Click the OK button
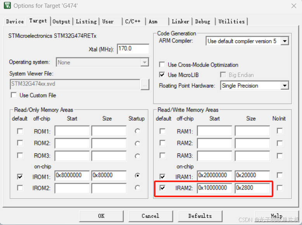This screenshot has width=302, height=225. point(101,216)
